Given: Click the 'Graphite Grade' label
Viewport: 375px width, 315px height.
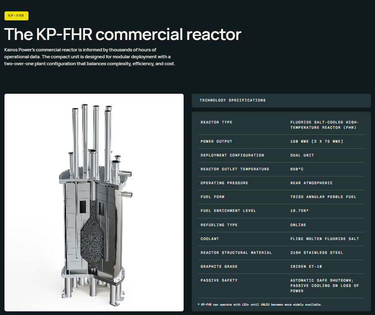Looking at the screenshot, I should click(x=219, y=267).
